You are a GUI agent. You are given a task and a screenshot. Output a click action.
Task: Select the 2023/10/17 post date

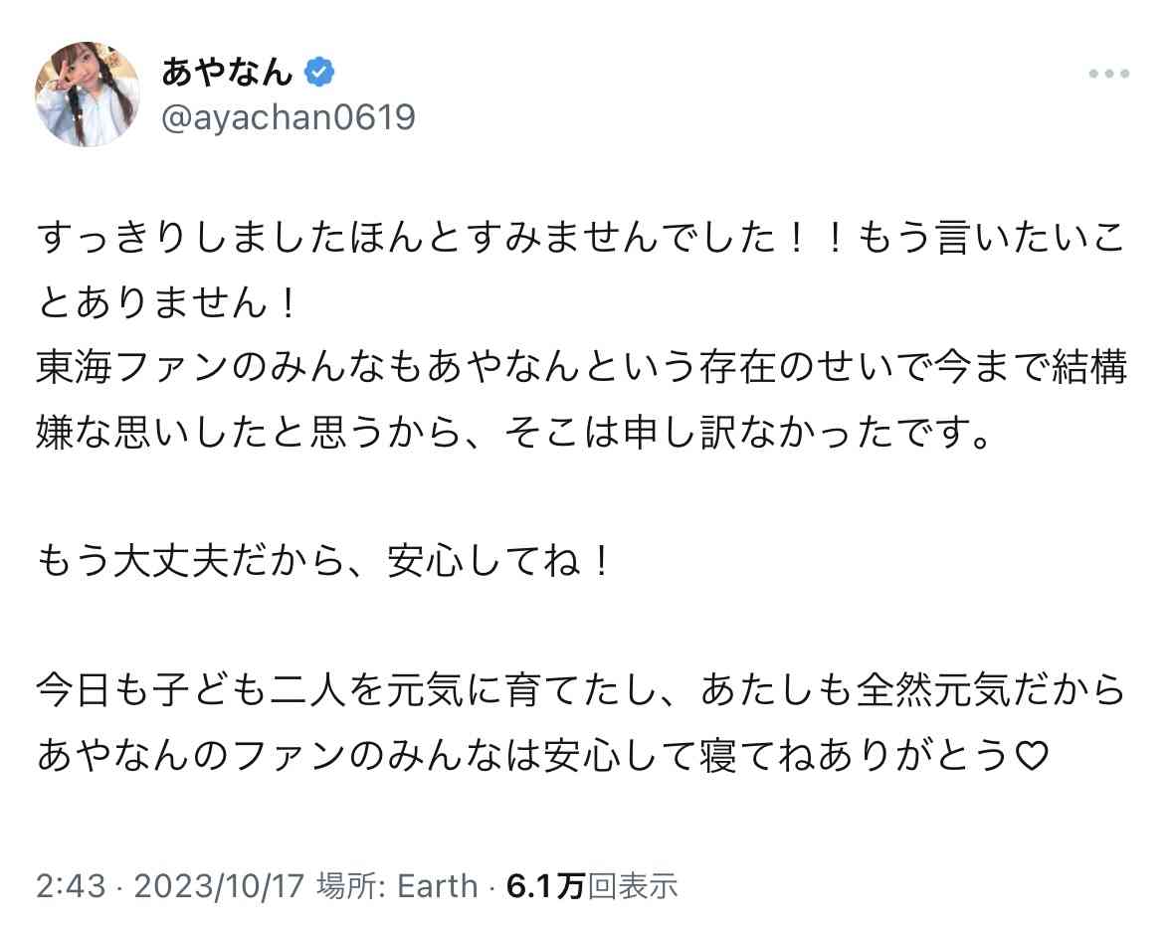219,886
